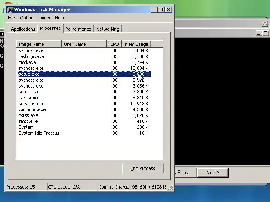Screen dimensions: 270x202
Task: Open the Options menu
Action: (x=28, y=18)
